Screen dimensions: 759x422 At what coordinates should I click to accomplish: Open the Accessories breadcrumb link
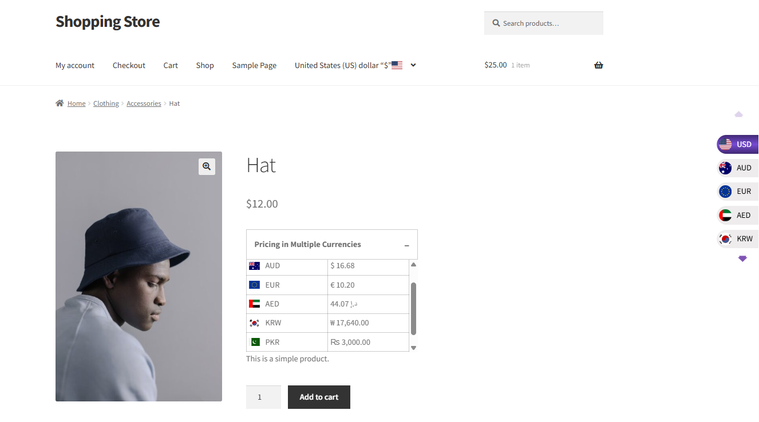tap(144, 103)
